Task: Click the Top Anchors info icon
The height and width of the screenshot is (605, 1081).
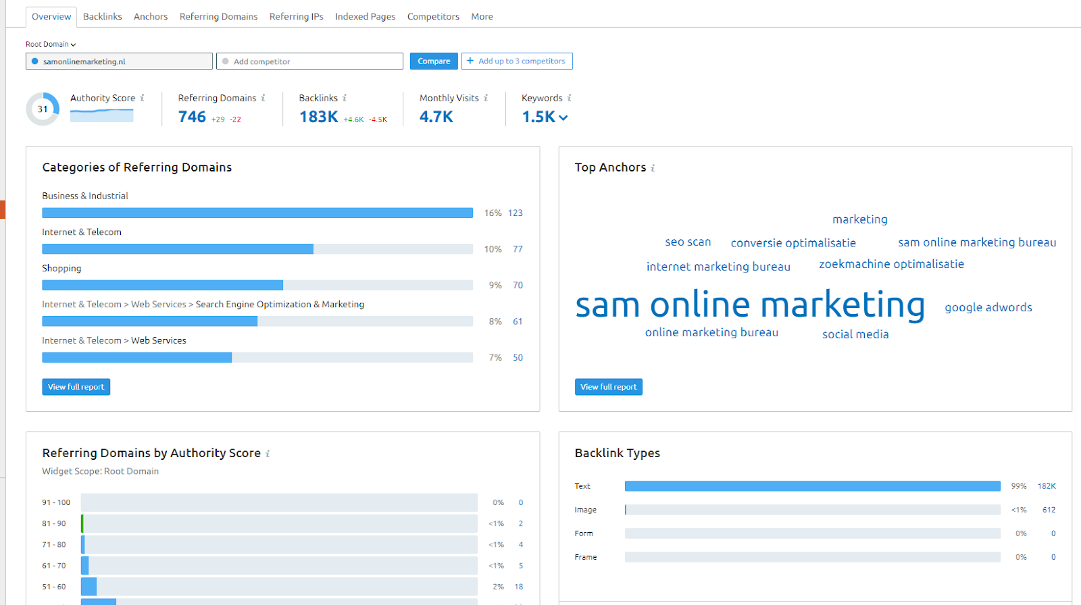Action: 653,168
